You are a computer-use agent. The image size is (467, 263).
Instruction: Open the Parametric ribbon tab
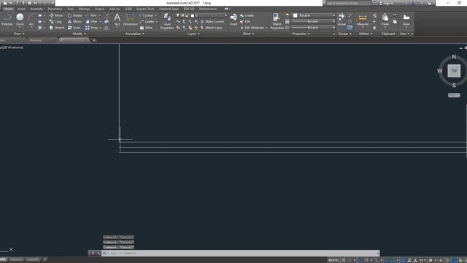pyautogui.click(x=55, y=9)
